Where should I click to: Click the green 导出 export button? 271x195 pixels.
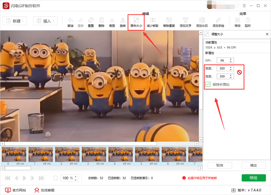coord(254,178)
